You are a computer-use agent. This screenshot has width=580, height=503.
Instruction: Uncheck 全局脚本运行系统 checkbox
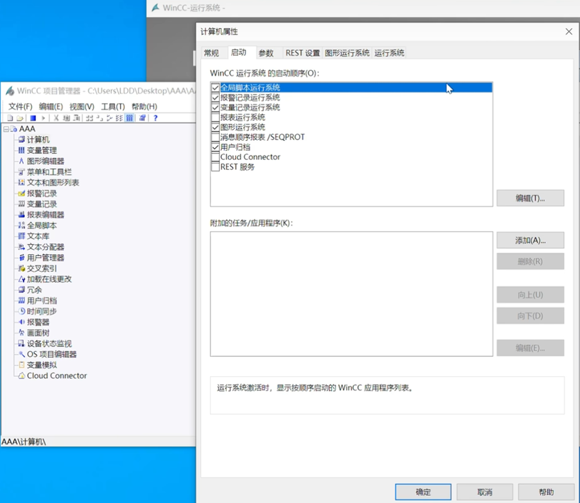pyautogui.click(x=216, y=88)
